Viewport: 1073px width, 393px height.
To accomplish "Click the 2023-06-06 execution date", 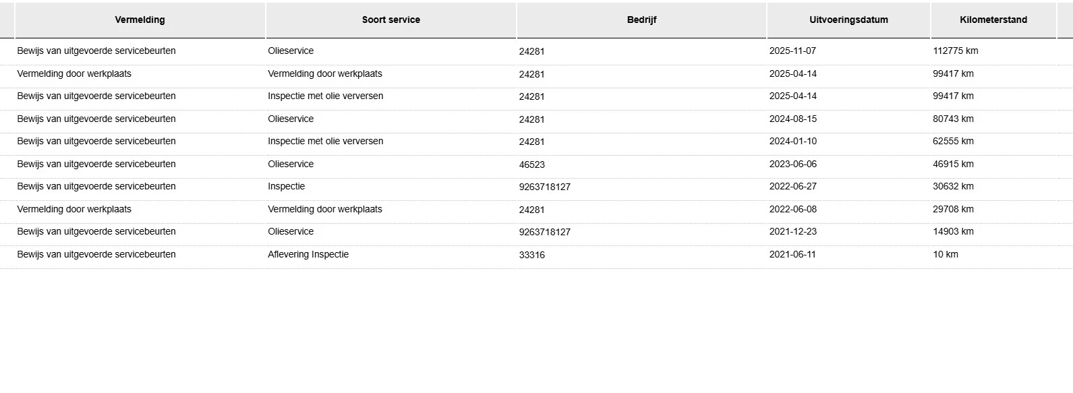I will click(792, 164).
